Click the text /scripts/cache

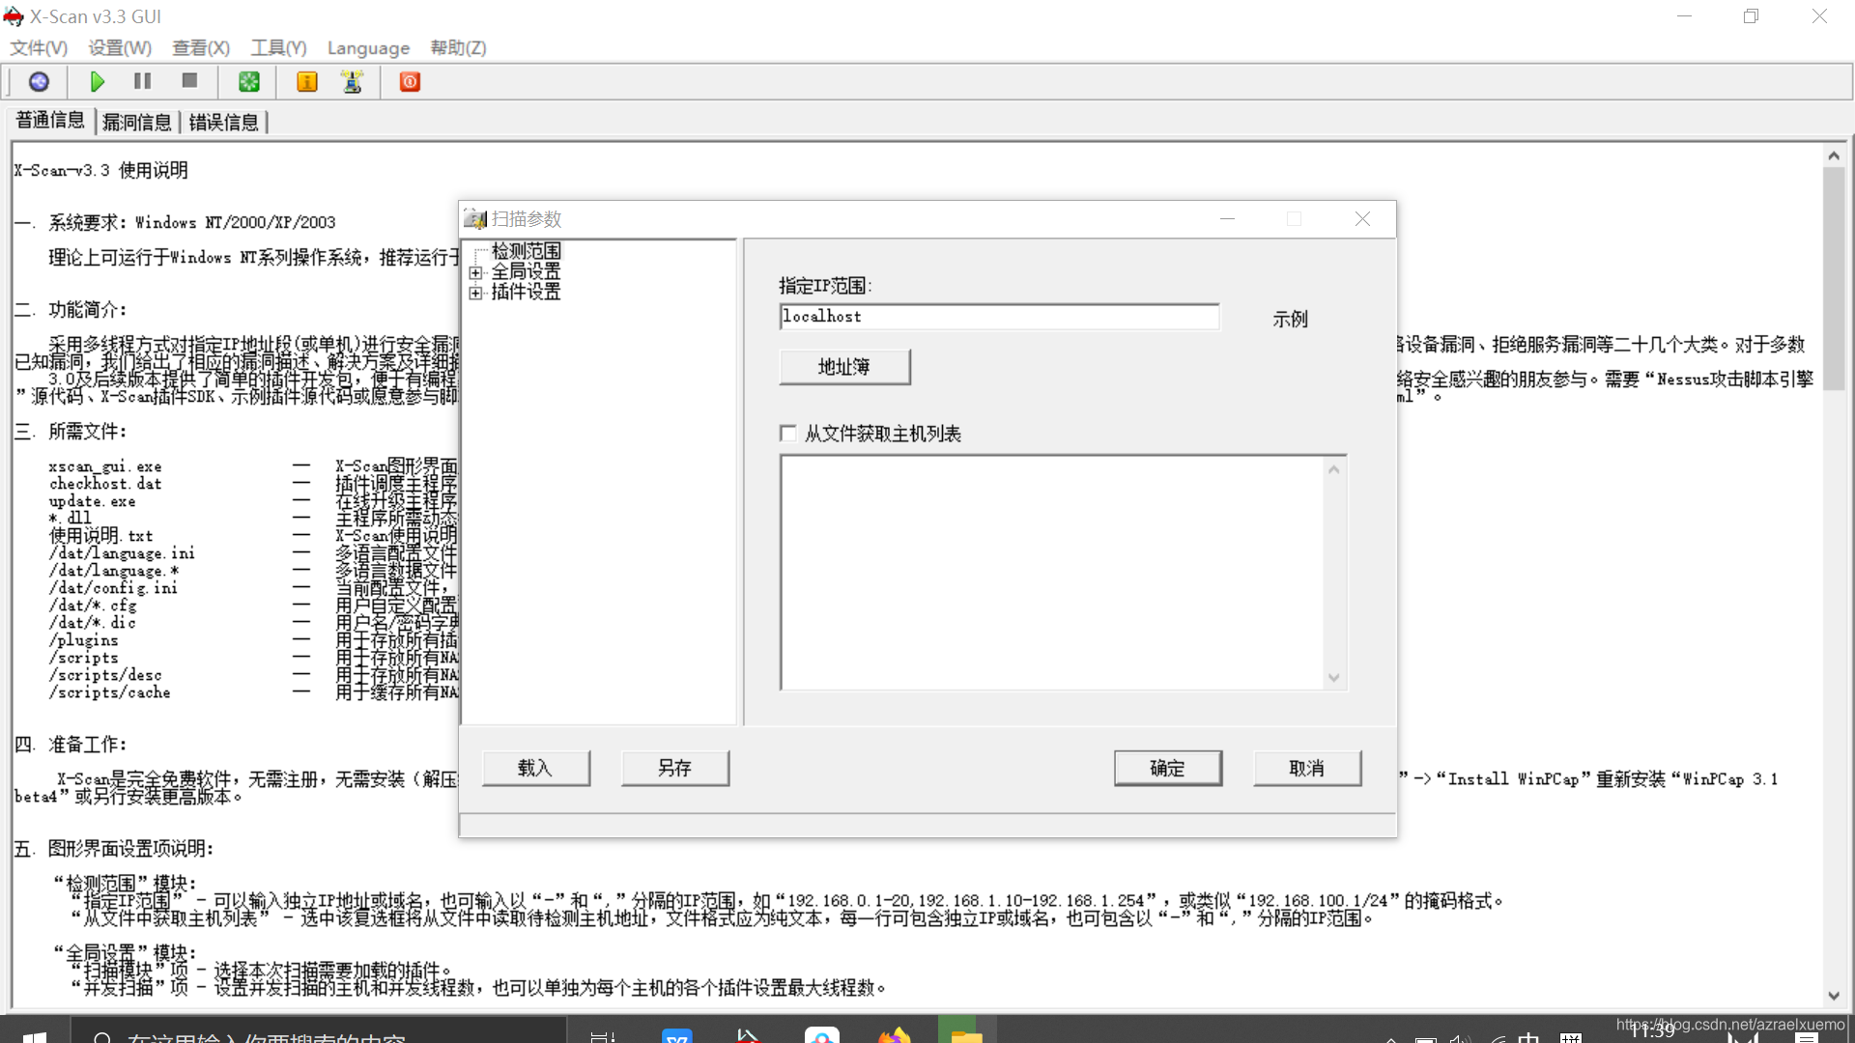point(109,692)
